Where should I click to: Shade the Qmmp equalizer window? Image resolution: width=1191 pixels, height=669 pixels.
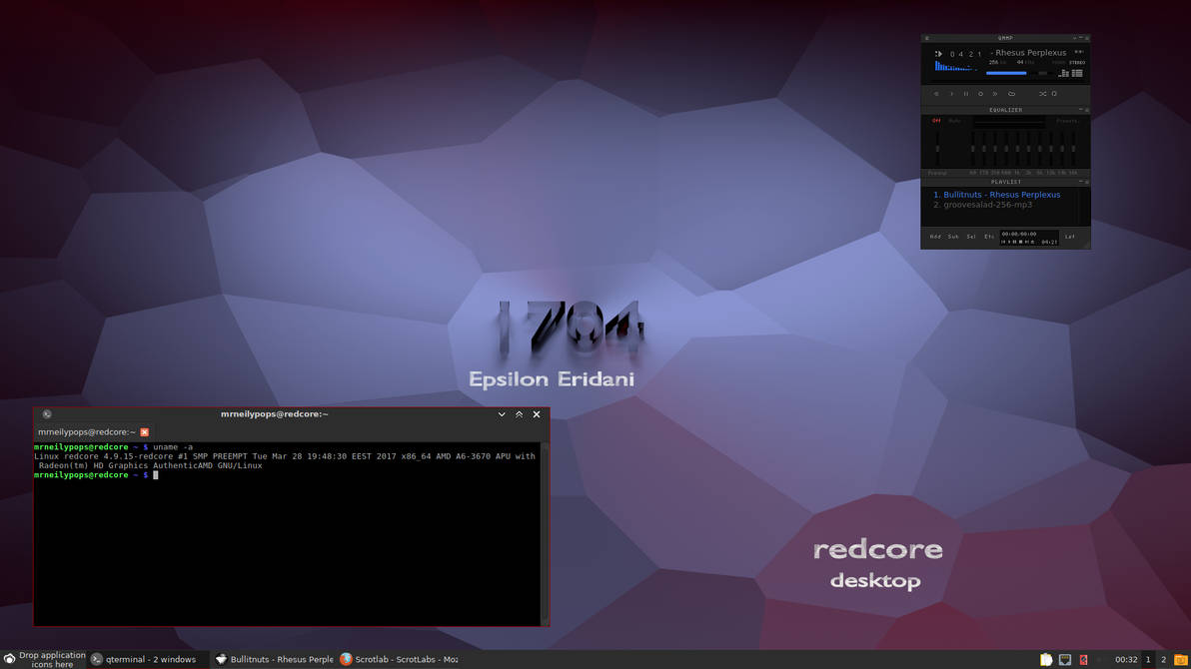pos(1080,110)
